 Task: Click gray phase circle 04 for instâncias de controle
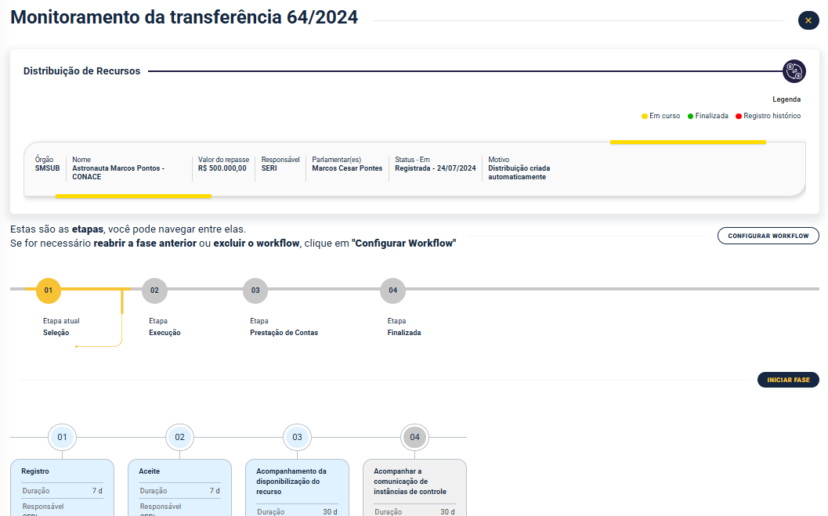414,438
